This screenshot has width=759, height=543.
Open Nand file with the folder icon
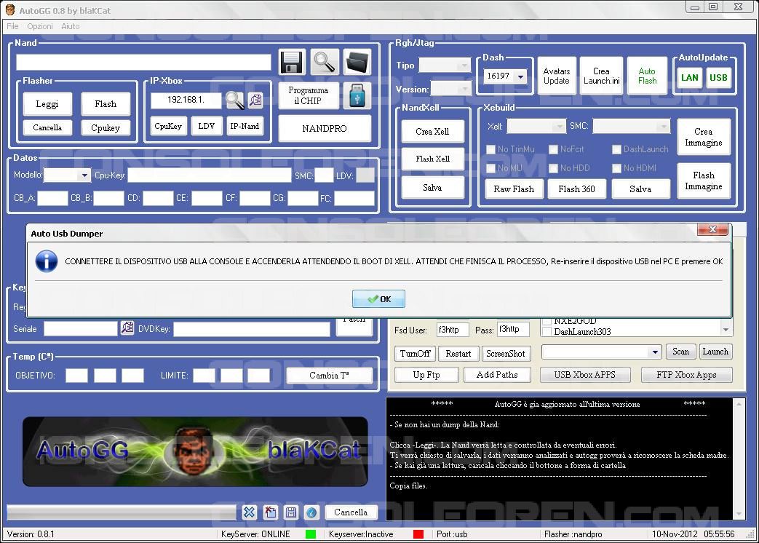point(357,63)
